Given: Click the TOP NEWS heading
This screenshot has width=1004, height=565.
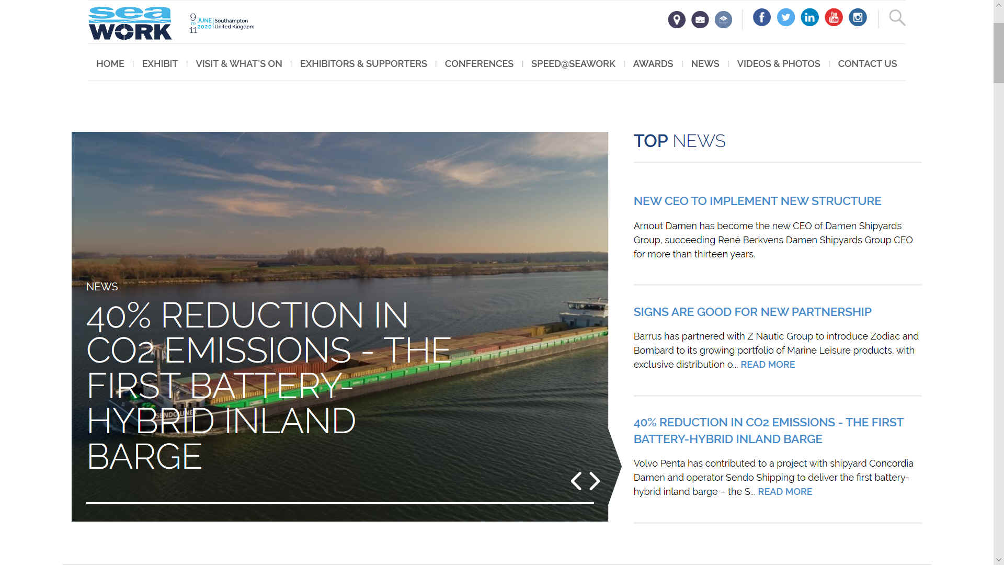Looking at the screenshot, I should [x=679, y=141].
